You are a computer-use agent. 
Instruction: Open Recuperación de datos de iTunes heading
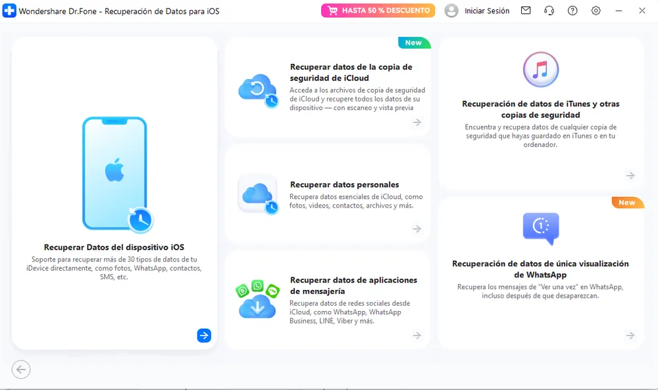(540, 109)
